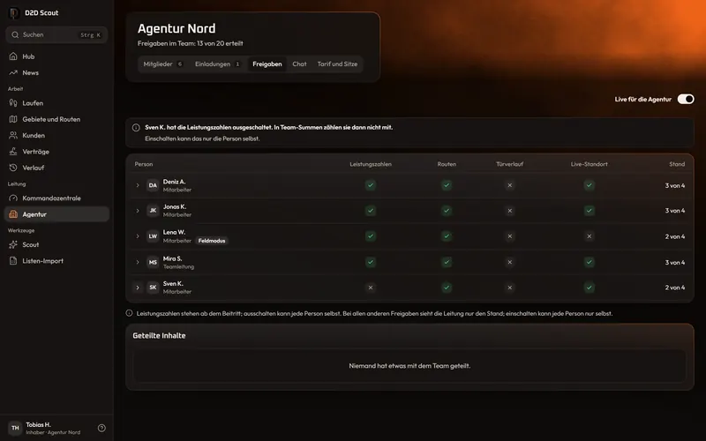Click the search magnifier icon
This screenshot has height=441, width=706.
point(15,34)
